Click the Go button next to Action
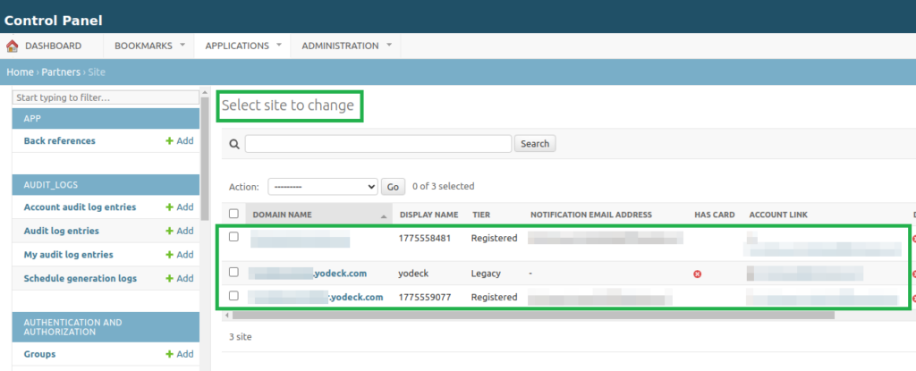The height and width of the screenshot is (371, 916). pyautogui.click(x=393, y=187)
